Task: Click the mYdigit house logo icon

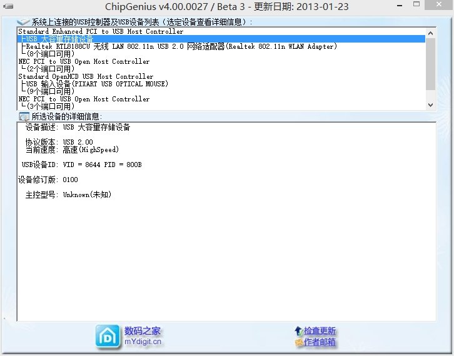Action: (108, 335)
